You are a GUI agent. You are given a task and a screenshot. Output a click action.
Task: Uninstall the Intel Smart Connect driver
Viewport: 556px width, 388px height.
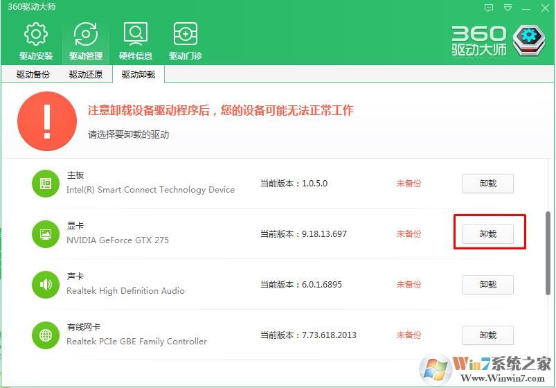coord(488,184)
